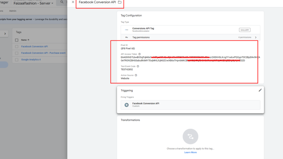Click the test event code value TEST42852
The width and height of the screenshot is (283, 159).
(127, 69)
